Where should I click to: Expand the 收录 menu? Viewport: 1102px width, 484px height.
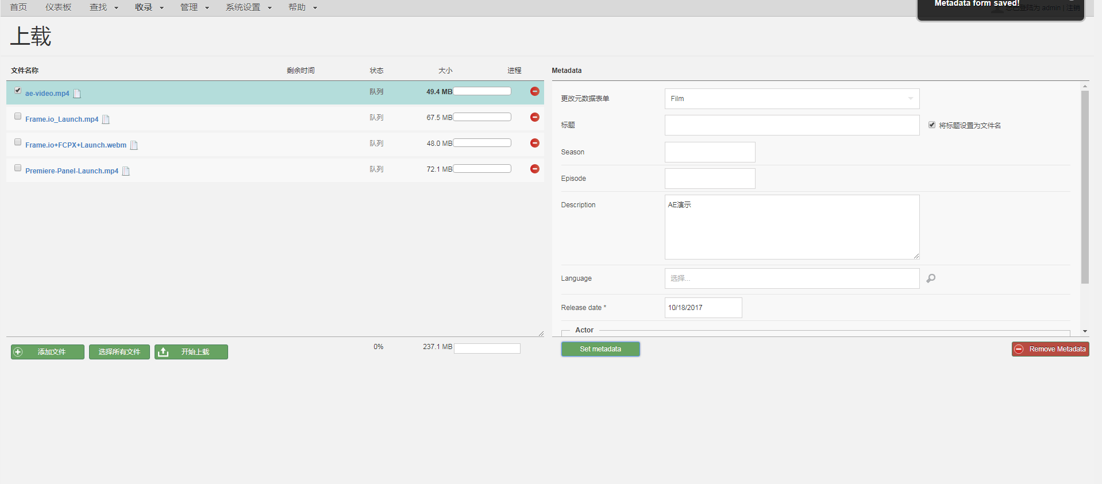coord(149,7)
